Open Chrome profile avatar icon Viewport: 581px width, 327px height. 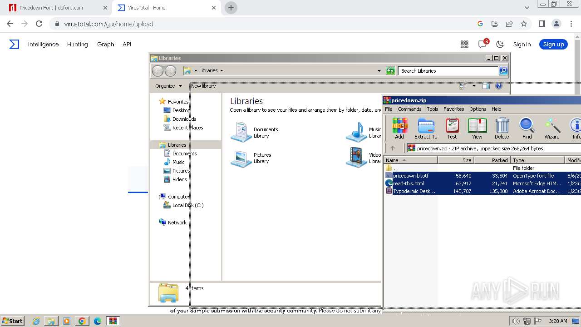[556, 24]
